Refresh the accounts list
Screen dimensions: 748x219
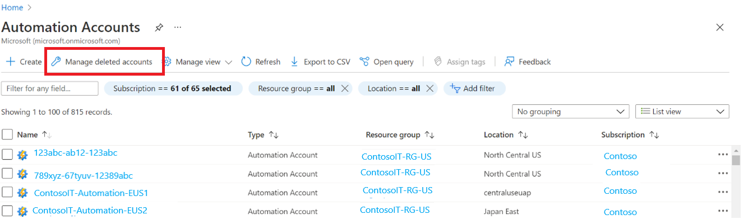(261, 62)
